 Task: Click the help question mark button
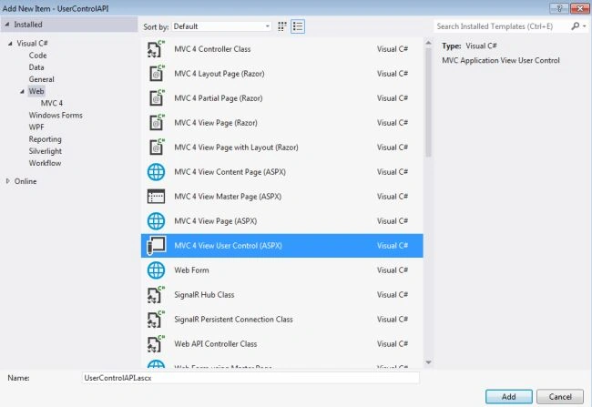559,8
